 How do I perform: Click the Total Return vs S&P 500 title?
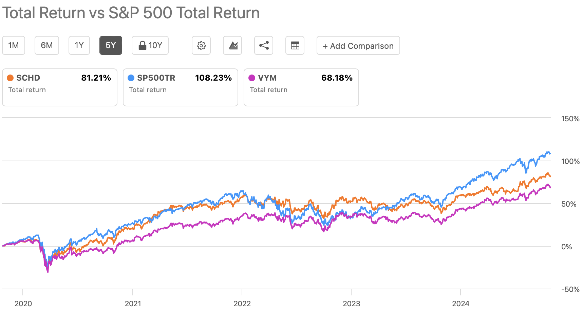(131, 13)
